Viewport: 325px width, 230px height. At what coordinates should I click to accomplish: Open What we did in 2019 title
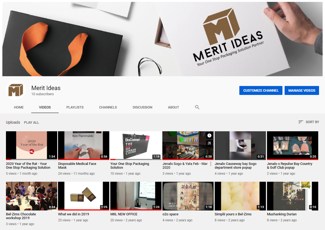coord(73,214)
